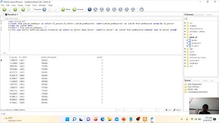Execute the query with green Execute icon
219x123 pixels.
(x=23, y=9)
